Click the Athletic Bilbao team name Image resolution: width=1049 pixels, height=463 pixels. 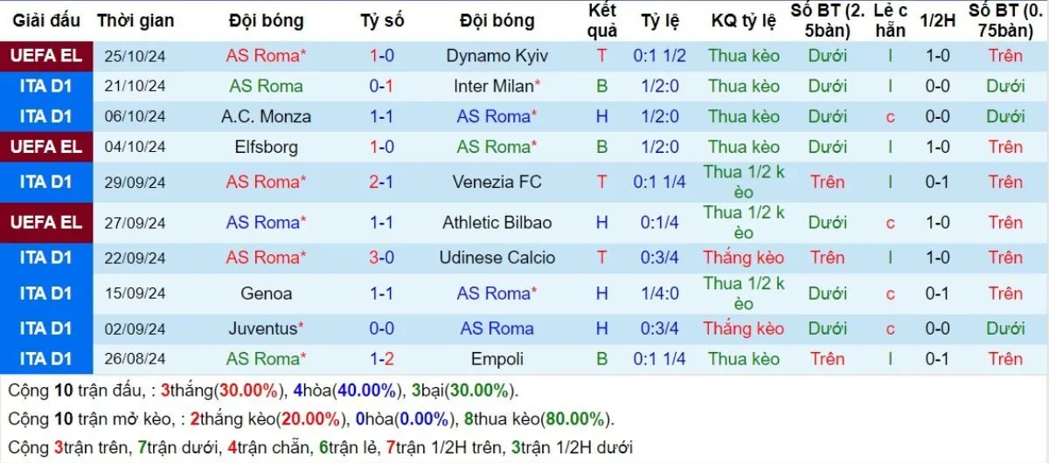pyautogui.click(x=497, y=223)
